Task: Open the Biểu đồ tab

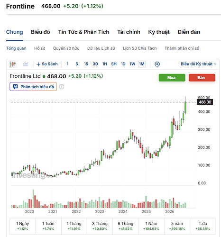Action: pos(40,32)
